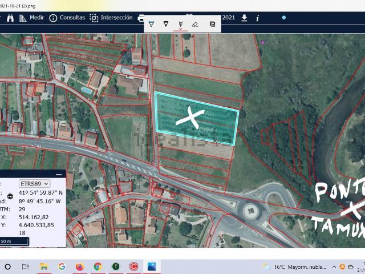365x274 pixels.
Task: Click the binoculars search icon
Action: (x=9, y=18)
